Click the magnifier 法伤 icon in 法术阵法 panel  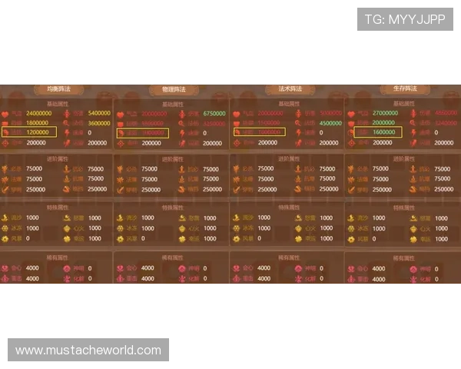[300, 123]
